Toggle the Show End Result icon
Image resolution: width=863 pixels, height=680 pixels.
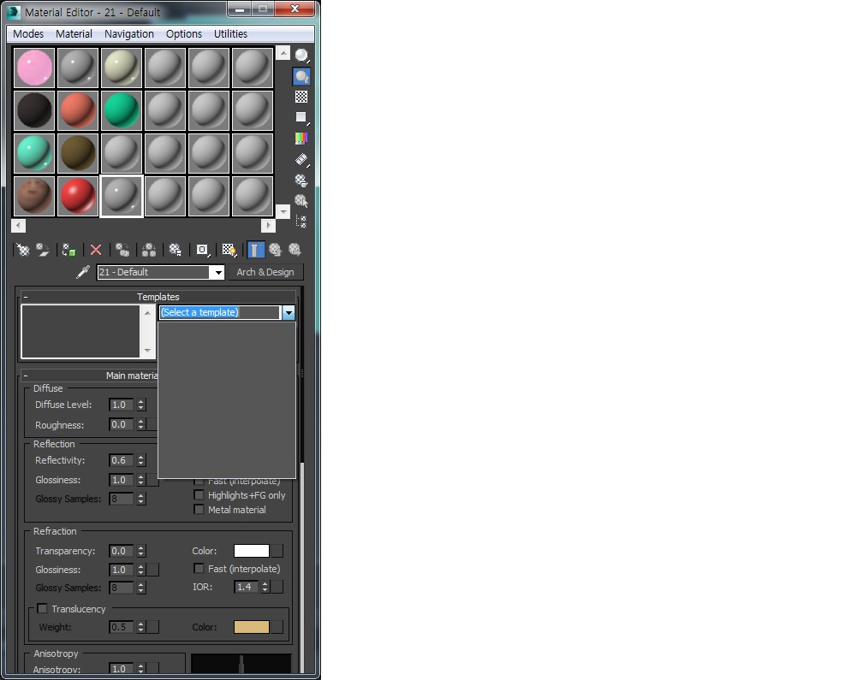point(255,250)
